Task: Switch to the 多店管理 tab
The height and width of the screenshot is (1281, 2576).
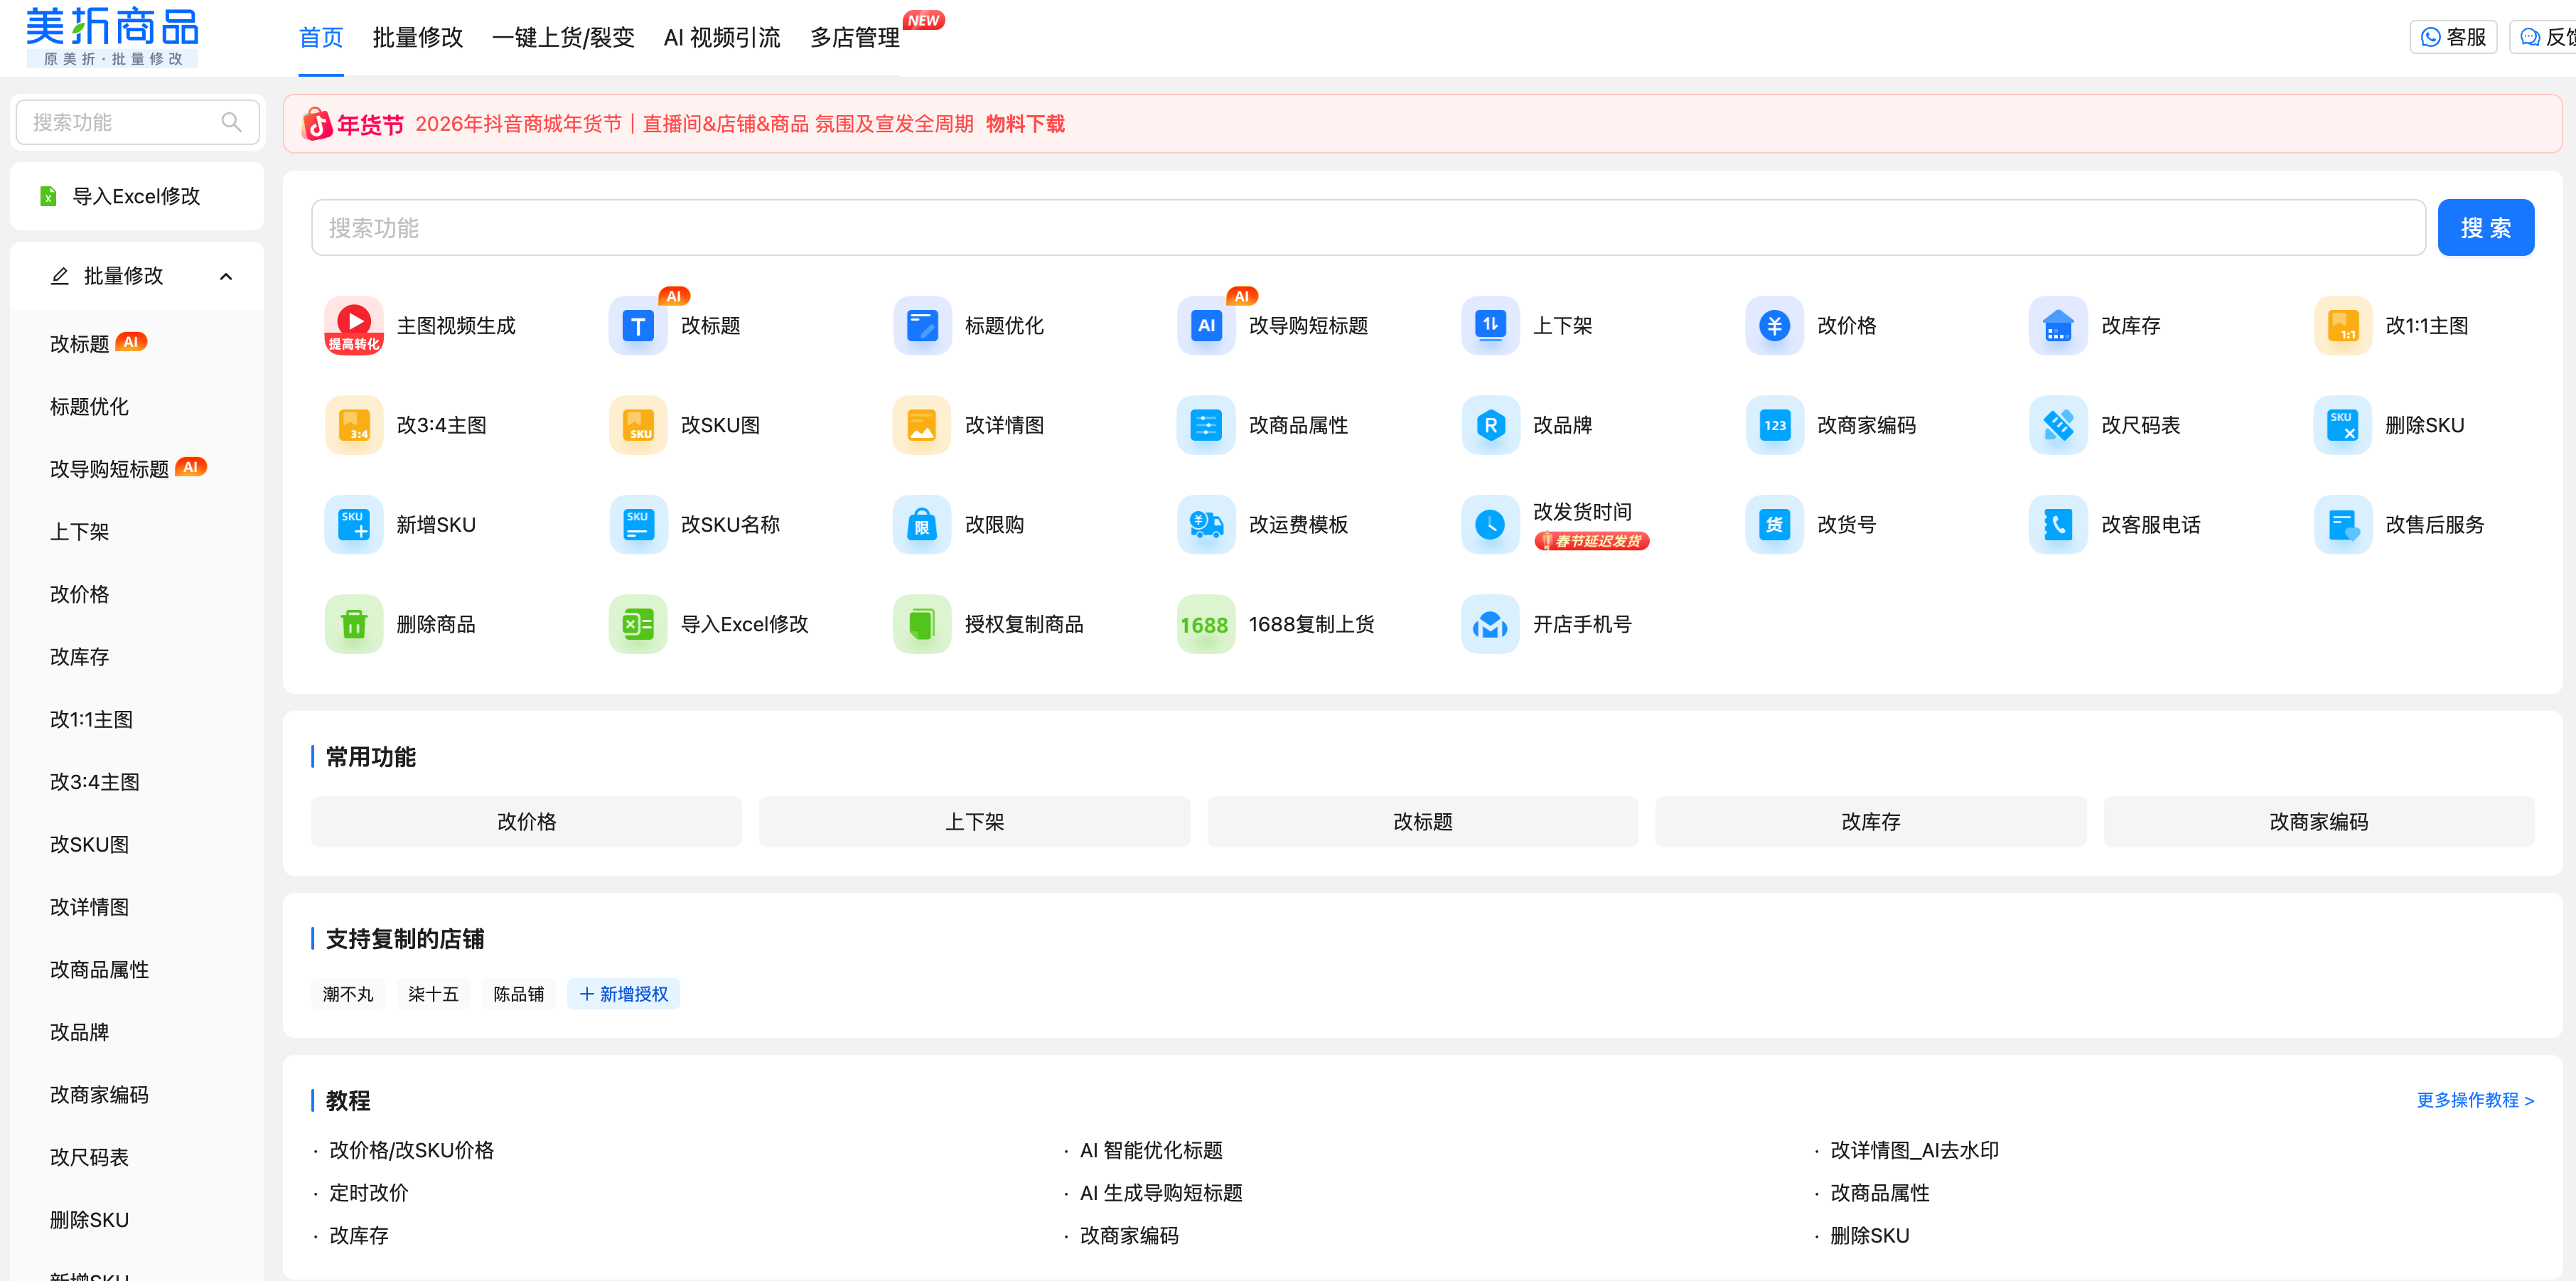Action: [x=855, y=37]
